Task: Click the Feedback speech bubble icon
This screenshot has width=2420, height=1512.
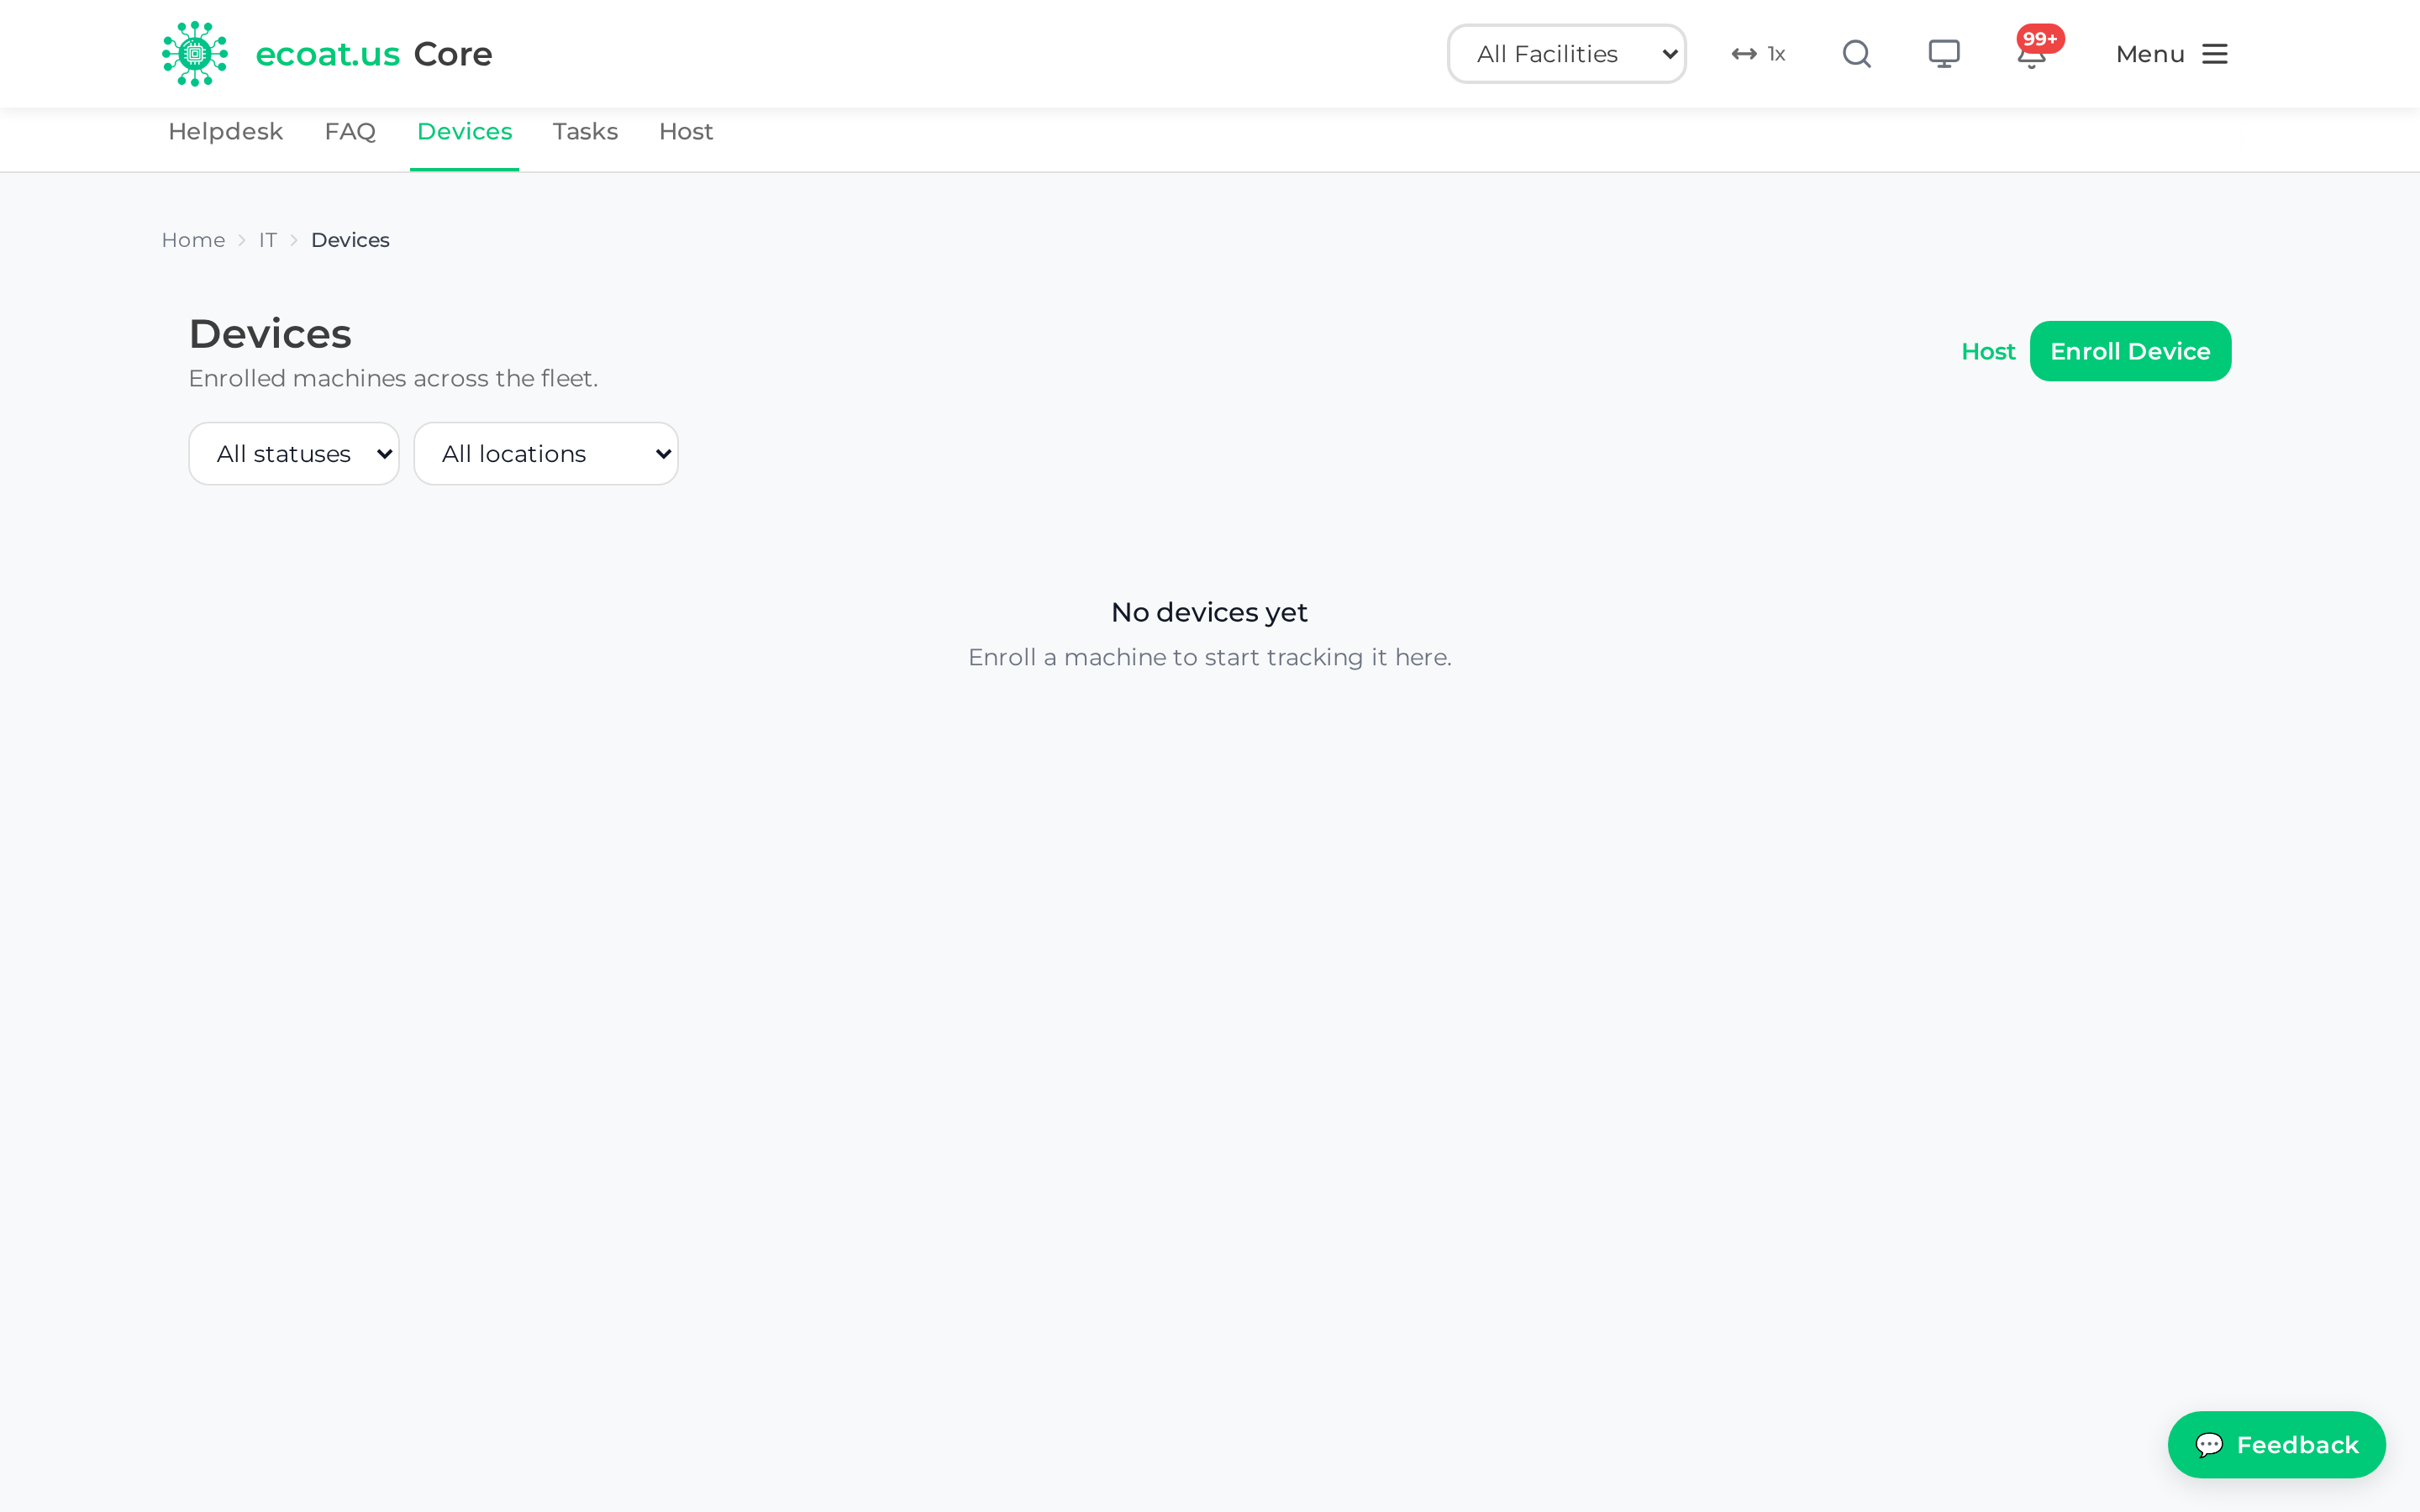Action: [2209, 1445]
